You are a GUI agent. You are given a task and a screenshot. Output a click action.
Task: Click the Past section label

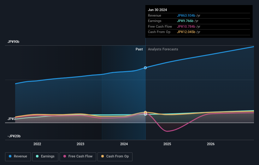click(x=139, y=49)
